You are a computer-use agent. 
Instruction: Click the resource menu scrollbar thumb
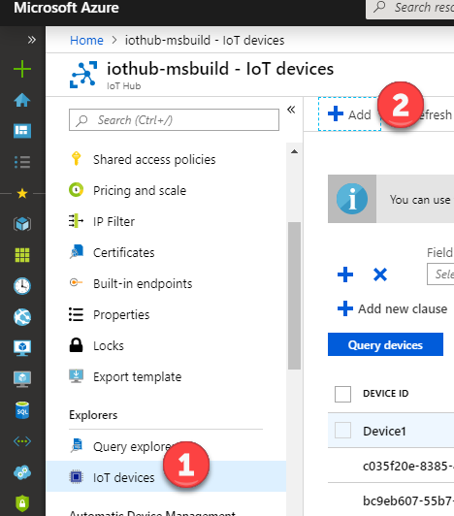(x=294, y=296)
